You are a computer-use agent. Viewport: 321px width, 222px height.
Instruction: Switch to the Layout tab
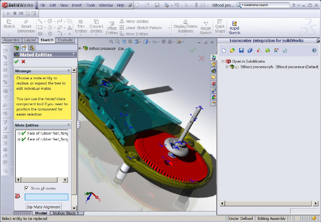click(x=30, y=40)
